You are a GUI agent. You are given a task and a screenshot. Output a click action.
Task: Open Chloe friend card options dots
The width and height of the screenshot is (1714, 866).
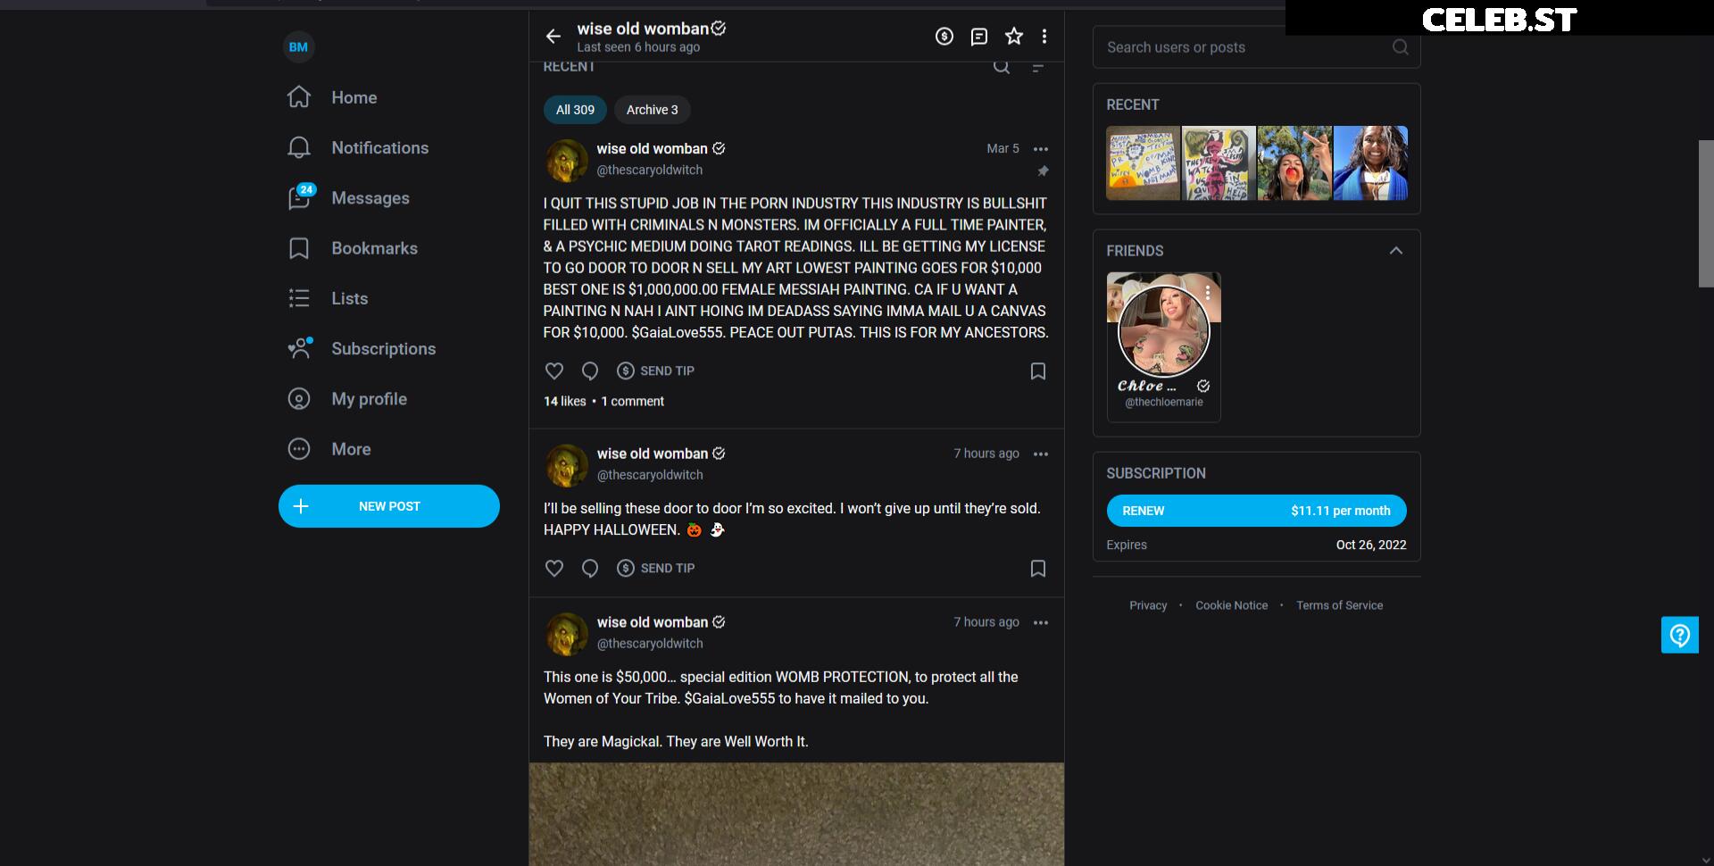tap(1207, 292)
